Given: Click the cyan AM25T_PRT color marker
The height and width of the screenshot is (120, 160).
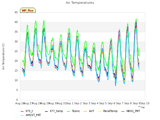Looking at the screenshot, I should coord(22,115).
